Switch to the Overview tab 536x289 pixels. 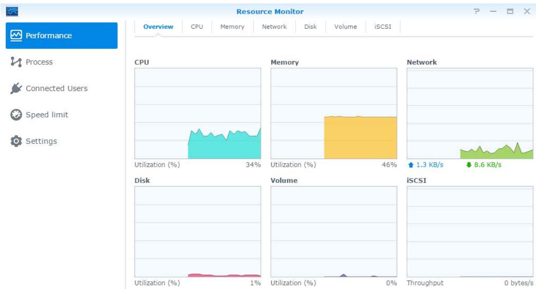158,27
